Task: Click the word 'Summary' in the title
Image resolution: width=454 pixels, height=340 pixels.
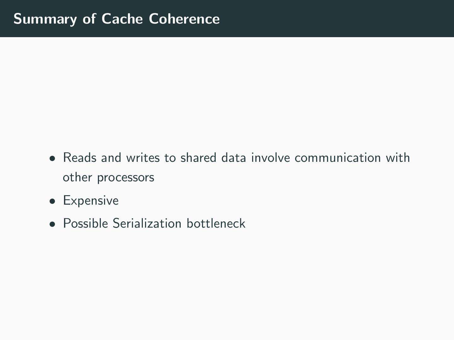Action: pos(45,20)
